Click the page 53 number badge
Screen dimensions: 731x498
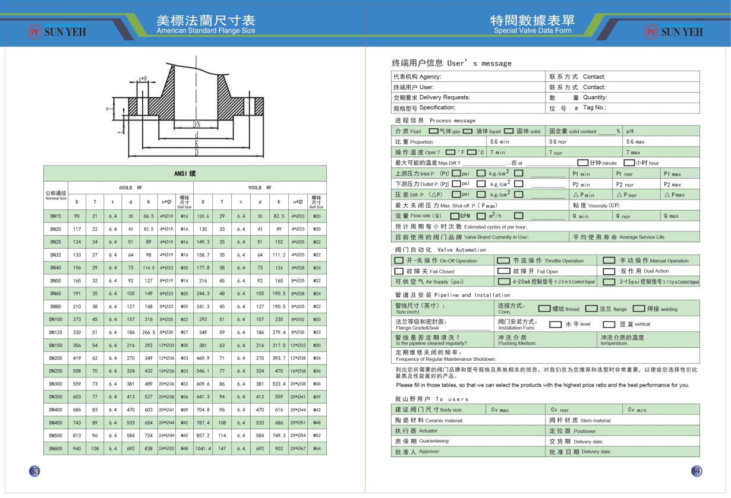point(34,471)
